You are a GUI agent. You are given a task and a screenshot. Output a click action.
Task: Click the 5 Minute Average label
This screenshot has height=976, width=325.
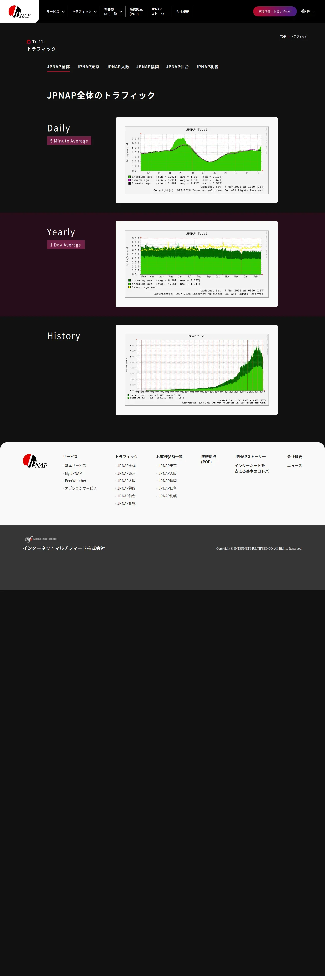pyautogui.click(x=69, y=141)
